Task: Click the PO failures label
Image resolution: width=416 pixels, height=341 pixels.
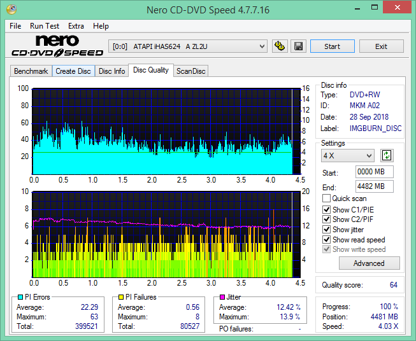Action: point(236,329)
